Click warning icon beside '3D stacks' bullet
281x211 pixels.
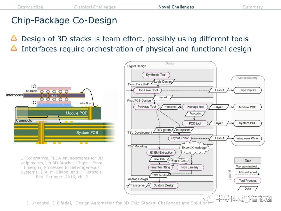(14, 38)
